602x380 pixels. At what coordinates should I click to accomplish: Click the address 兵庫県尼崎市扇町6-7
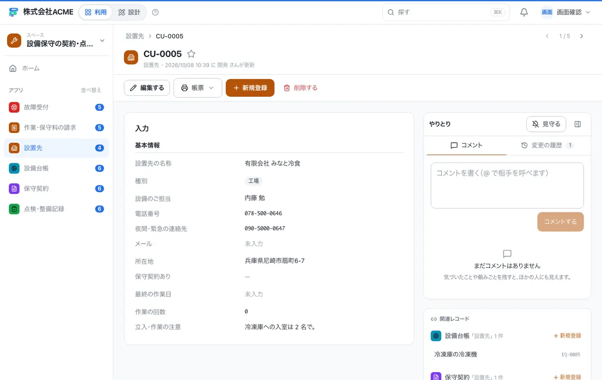coord(275,261)
